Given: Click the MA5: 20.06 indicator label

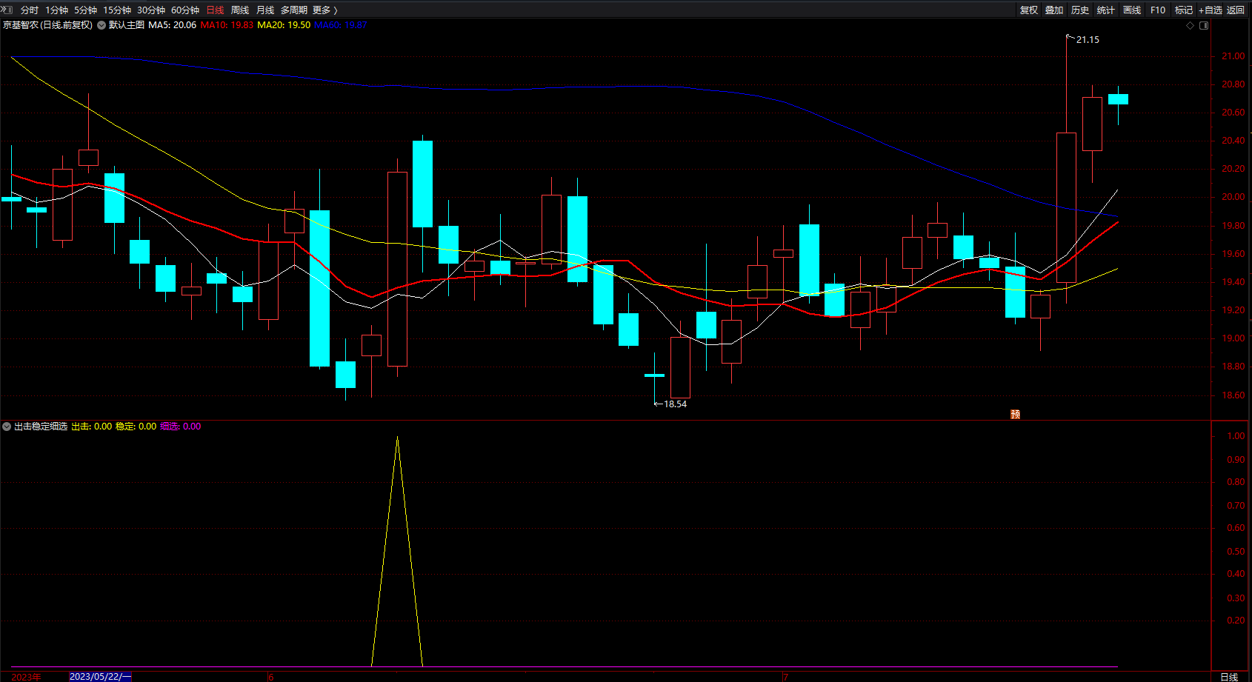Looking at the screenshot, I should (173, 25).
